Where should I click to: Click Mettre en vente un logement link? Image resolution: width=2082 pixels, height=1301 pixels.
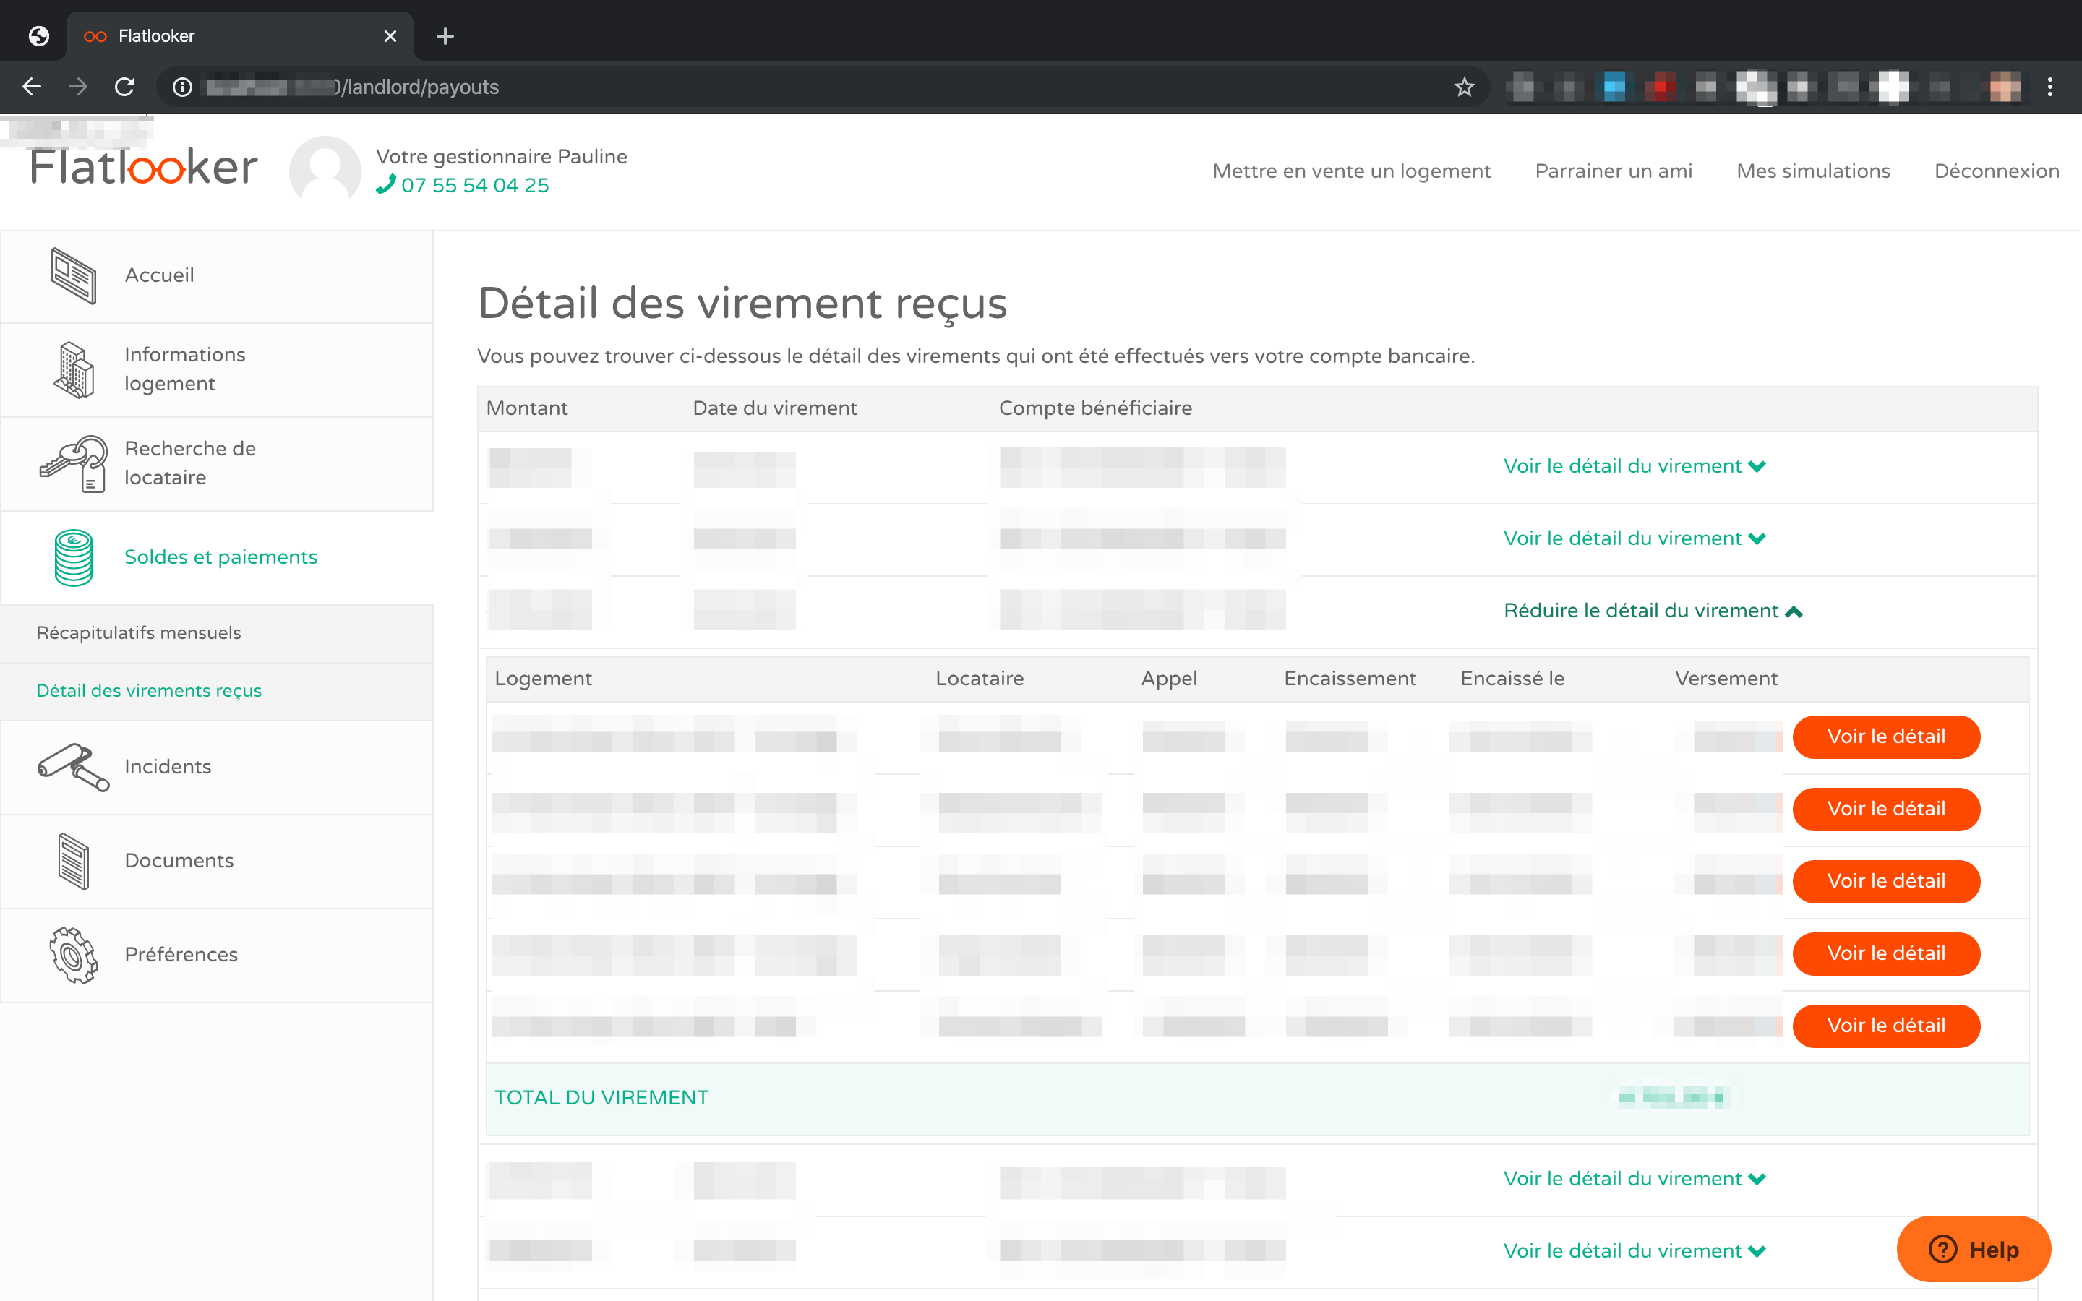(x=1350, y=171)
